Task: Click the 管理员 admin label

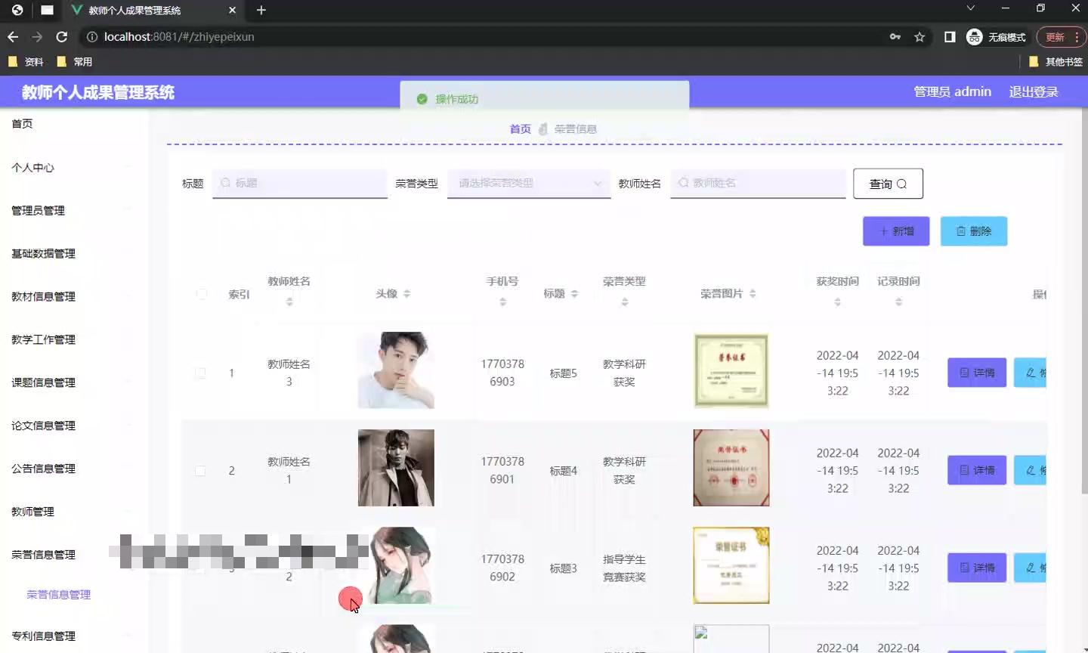Action: click(952, 92)
